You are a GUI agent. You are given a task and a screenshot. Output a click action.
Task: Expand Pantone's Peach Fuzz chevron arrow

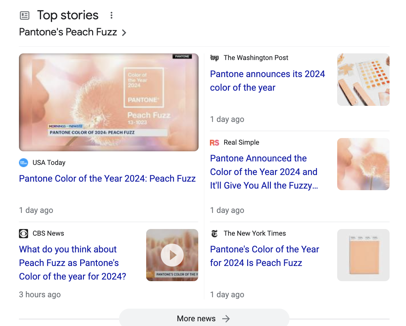[x=124, y=33]
